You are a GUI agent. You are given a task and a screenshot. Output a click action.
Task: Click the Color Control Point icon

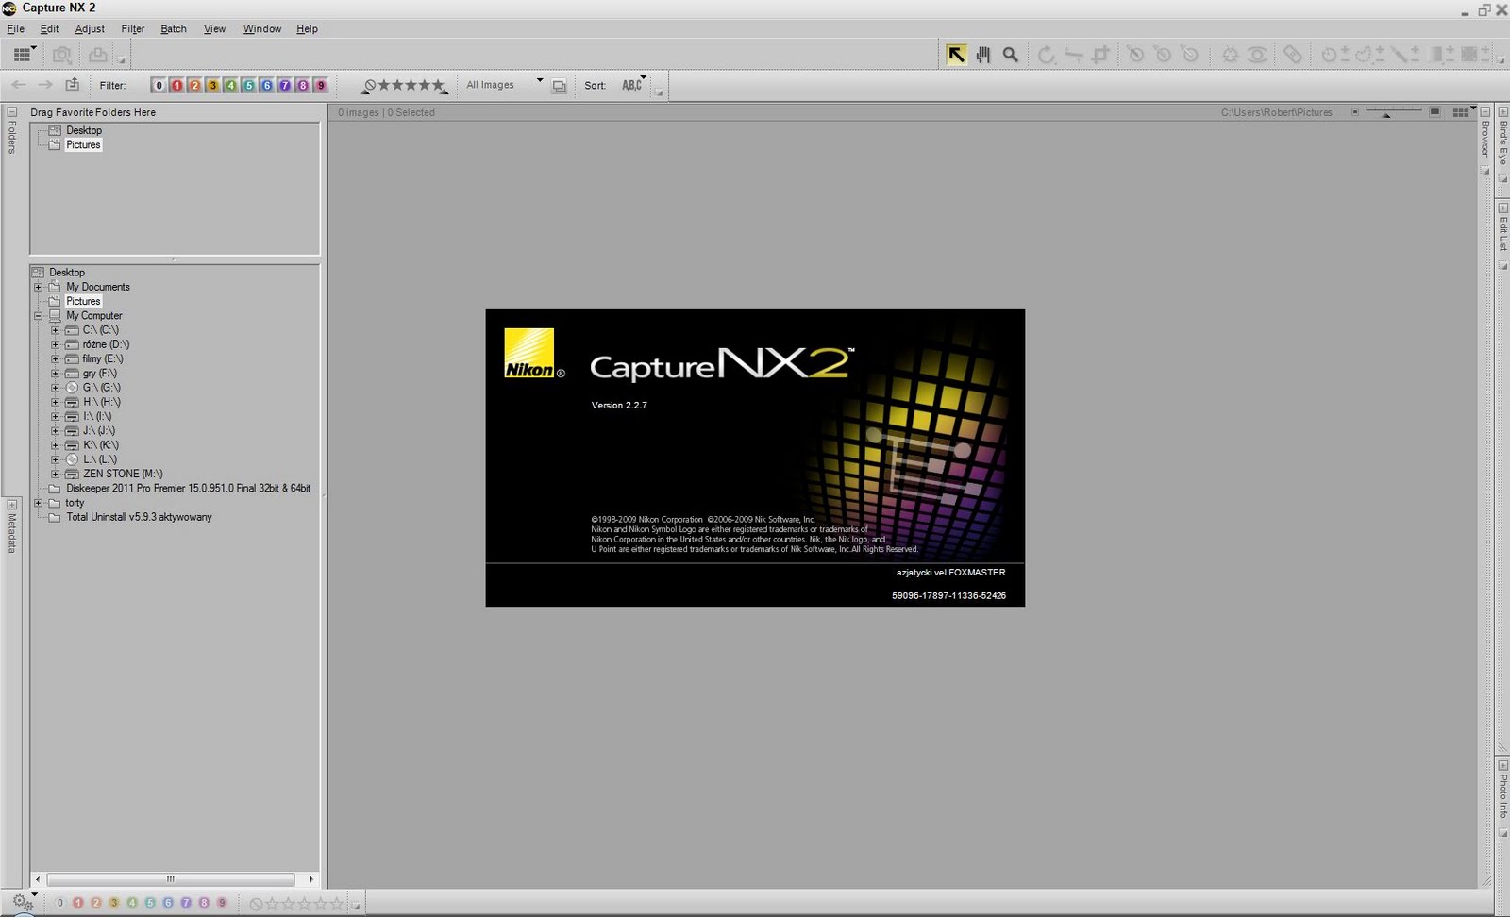1230,55
